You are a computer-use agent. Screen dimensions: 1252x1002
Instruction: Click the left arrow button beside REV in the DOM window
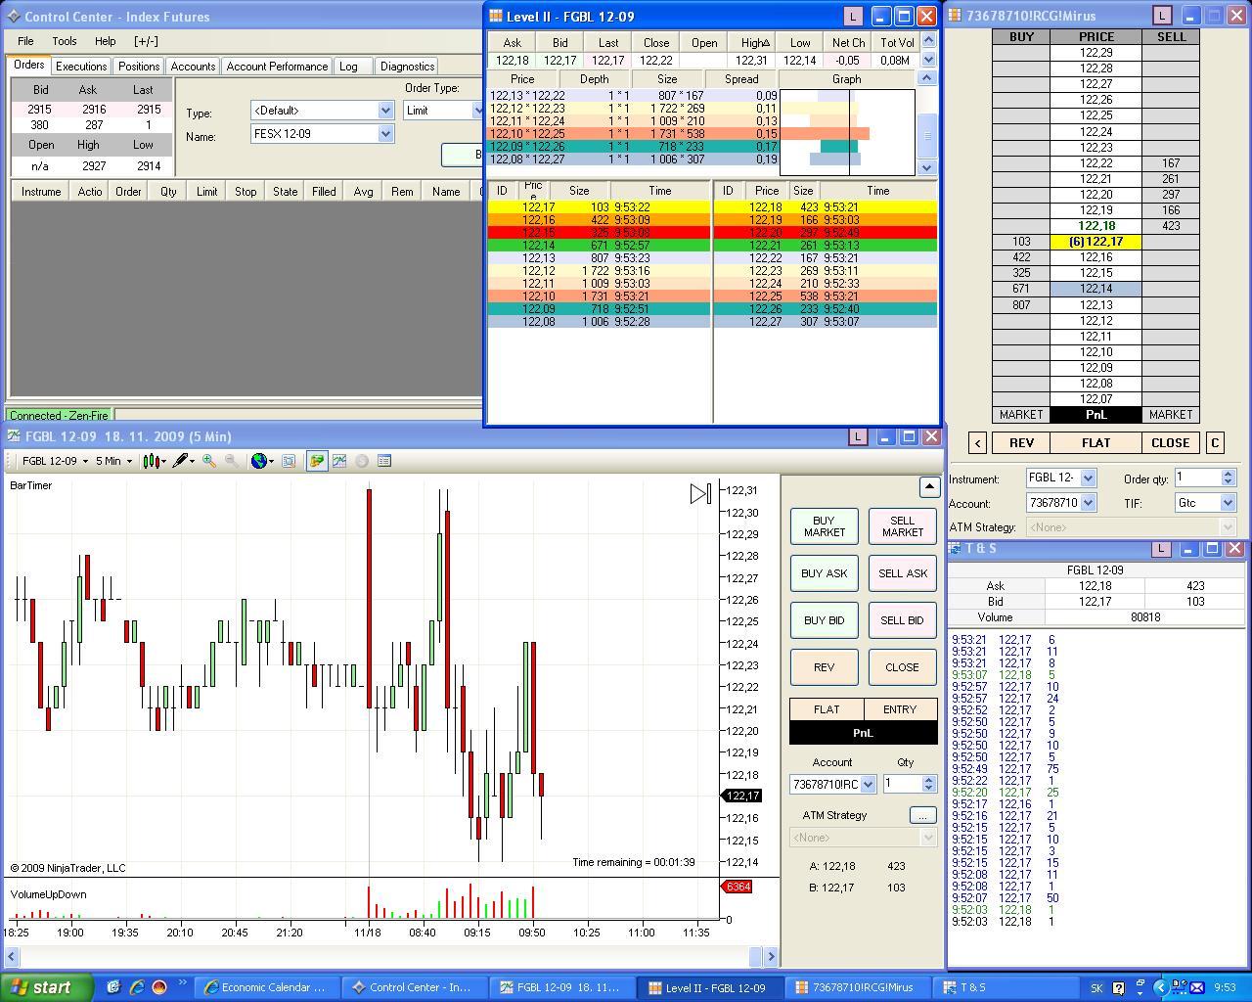pyautogui.click(x=977, y=443)
